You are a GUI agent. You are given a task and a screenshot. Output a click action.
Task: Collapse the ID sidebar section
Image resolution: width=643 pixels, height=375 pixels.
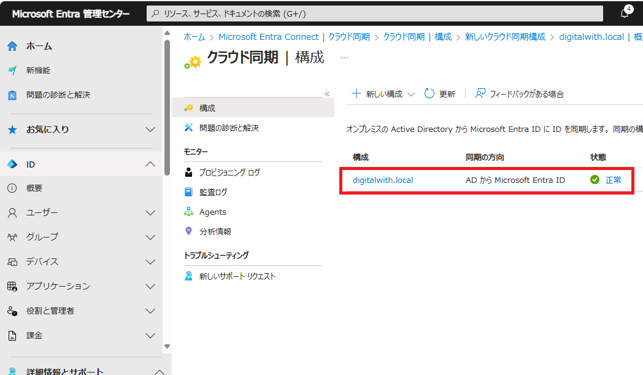pyautogui.click(x=150, y=163)
